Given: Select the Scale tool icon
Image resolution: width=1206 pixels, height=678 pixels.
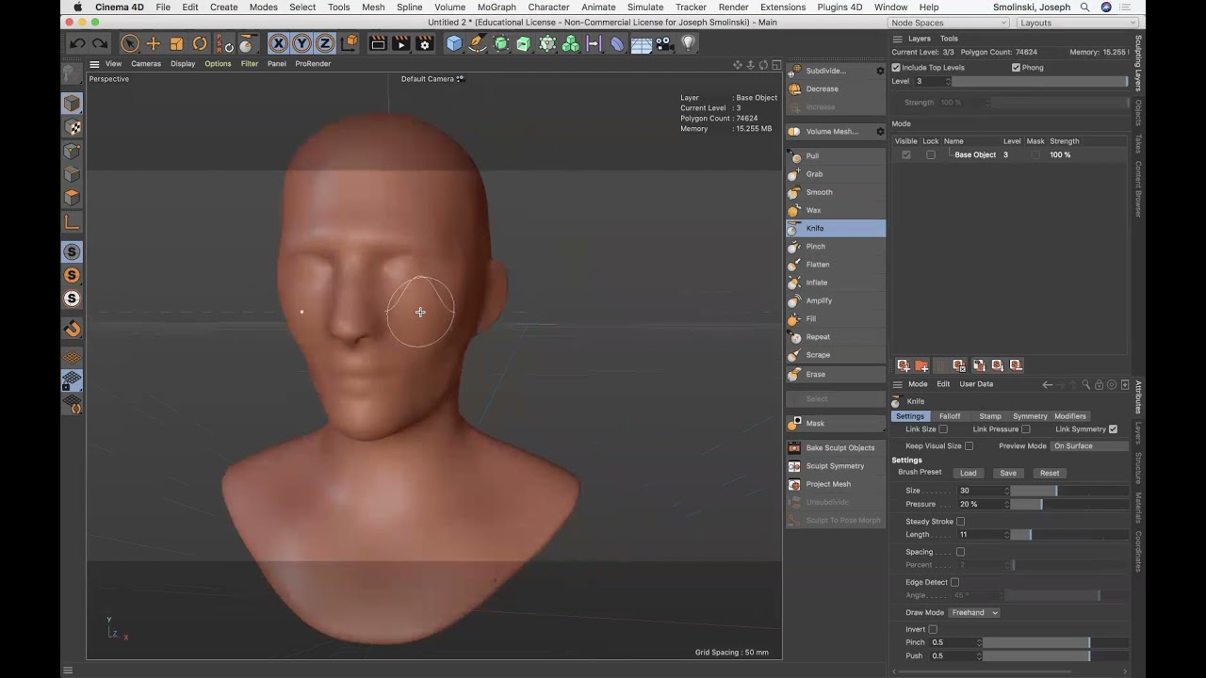Looking at the screenshot, I should coord(176,43).
